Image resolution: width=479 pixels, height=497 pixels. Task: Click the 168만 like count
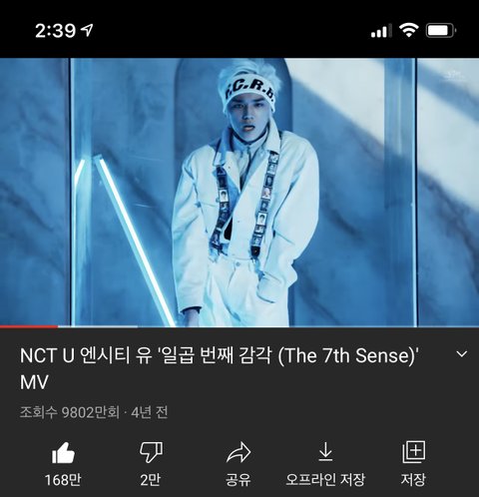tap(63, 480)
